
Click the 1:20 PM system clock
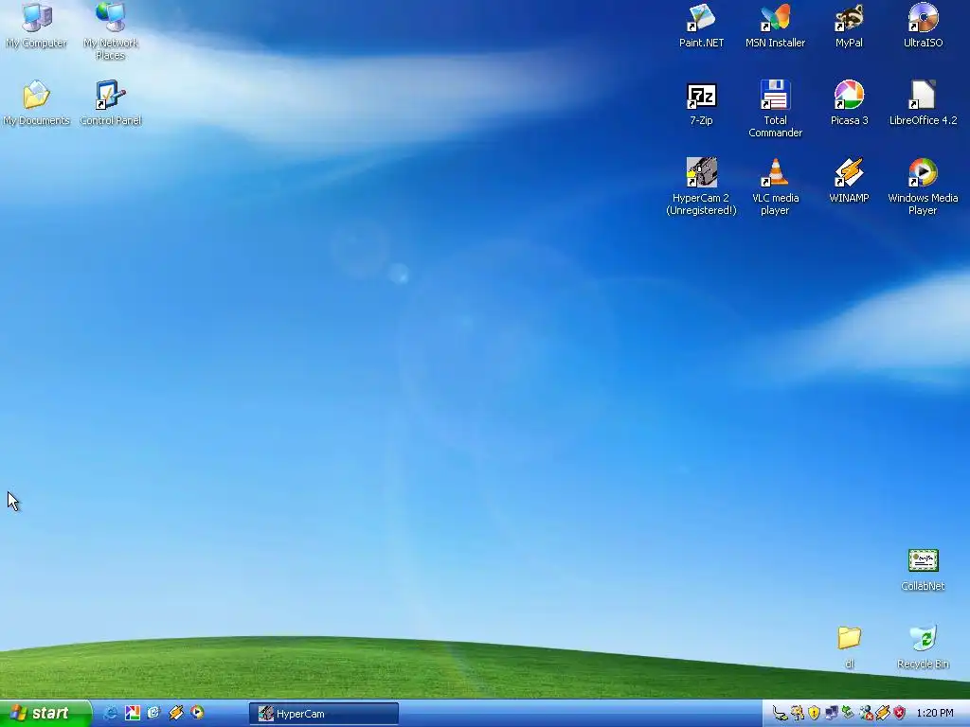(935, 713)
